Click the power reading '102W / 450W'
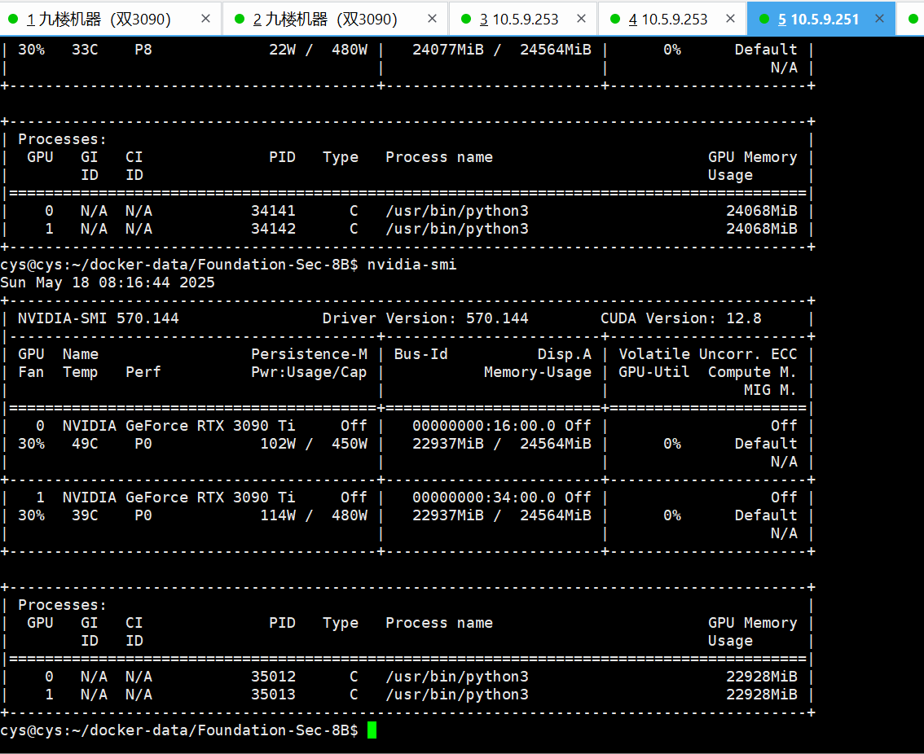The height and width of the screenshot is (754, 924). [x=314, y=444]
